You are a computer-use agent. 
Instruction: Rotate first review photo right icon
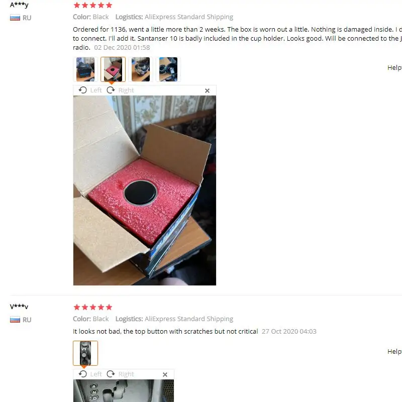pos(111,90)
